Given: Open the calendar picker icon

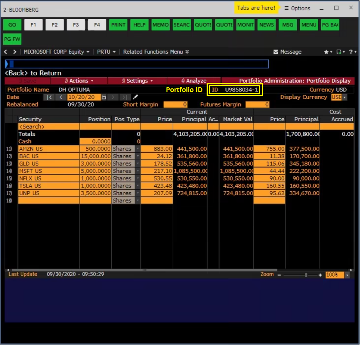Looking at the screenshot, I should 104,97.
